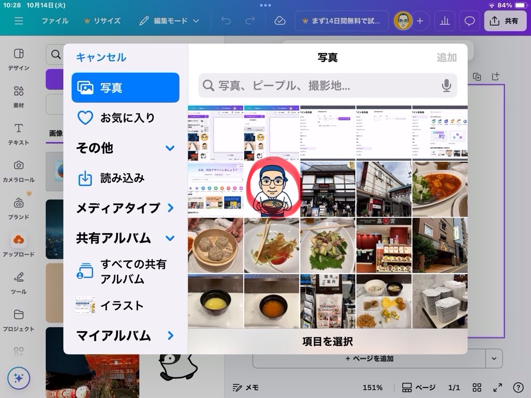Open the 編集モード dropdown
The image size is (531, 398).
[x=170, y=21]
